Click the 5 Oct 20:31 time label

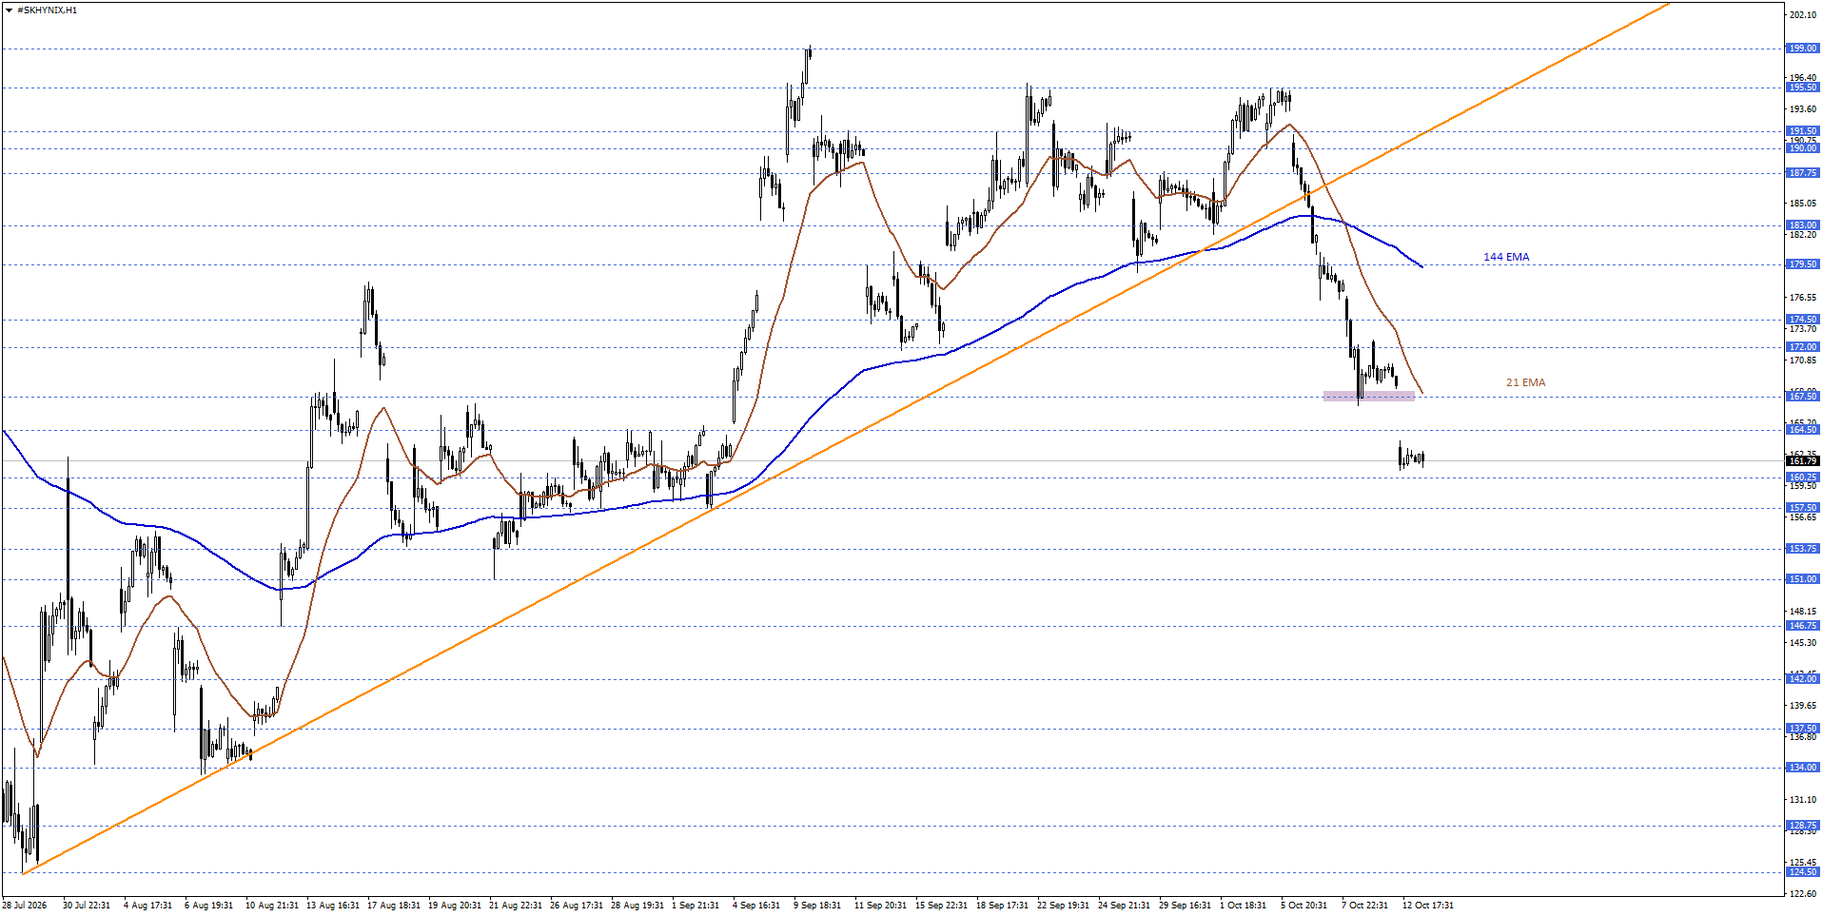pyautogui.click(x=1304, y=906)
